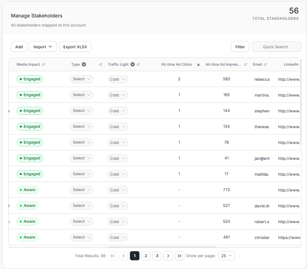The height and width of the screenshot is (269, 307).
Task: Jump to last page double-chevron
Action: point(179,256)
